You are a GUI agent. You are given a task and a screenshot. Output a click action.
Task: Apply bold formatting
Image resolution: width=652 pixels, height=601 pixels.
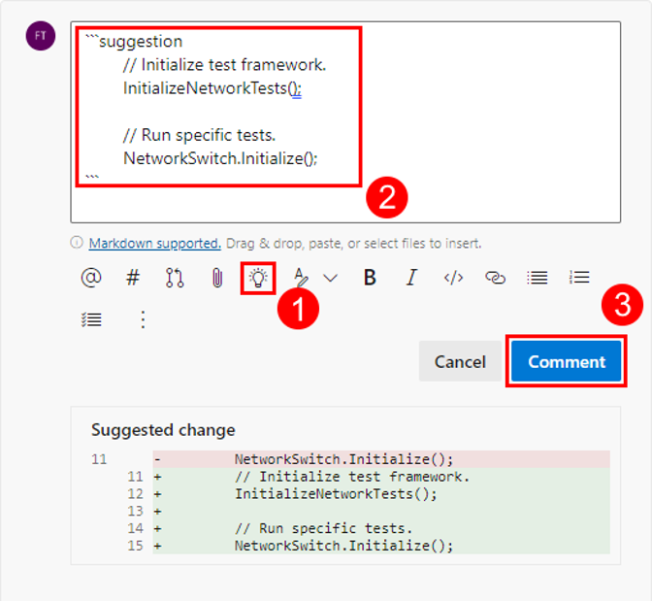(370, 278)
